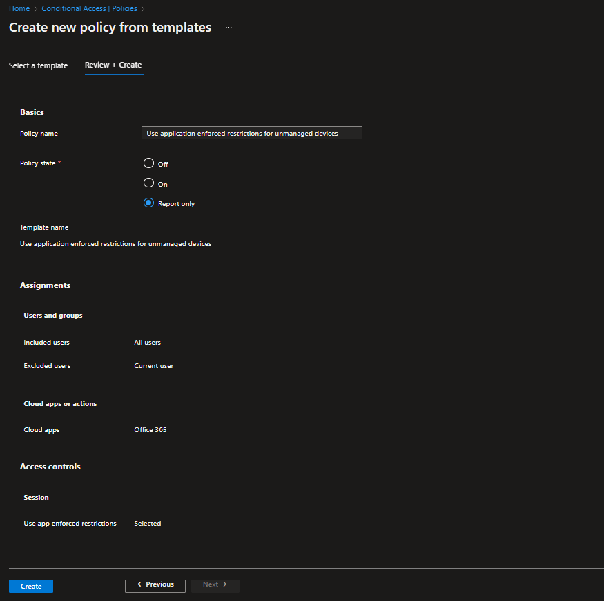Click the Basics section heading

[32, 112]
